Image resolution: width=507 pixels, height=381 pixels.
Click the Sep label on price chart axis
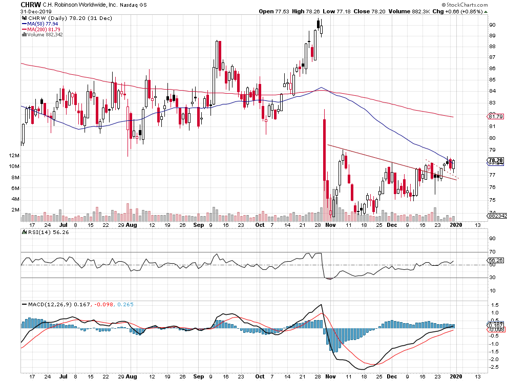[199, 225]
